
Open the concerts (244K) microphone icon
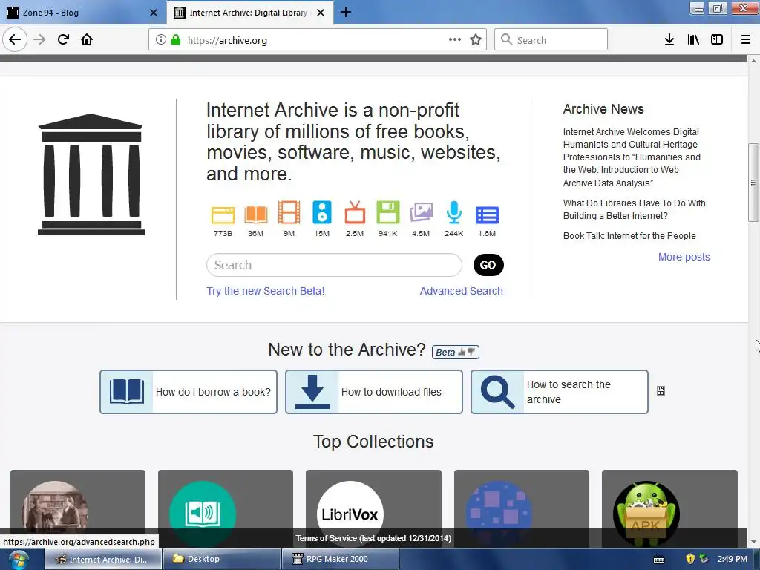453,212
